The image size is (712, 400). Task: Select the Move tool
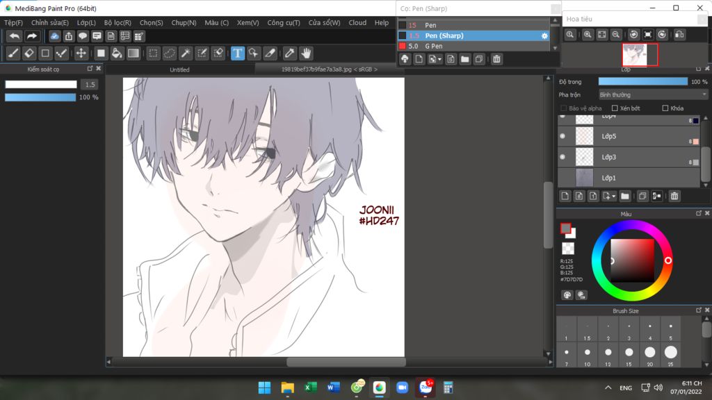[81, 53]
